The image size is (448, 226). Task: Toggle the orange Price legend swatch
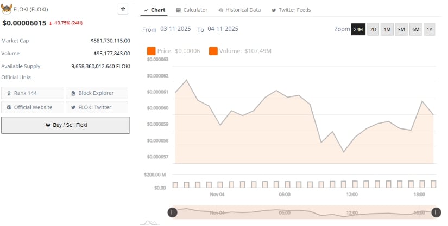pos(152,51)
